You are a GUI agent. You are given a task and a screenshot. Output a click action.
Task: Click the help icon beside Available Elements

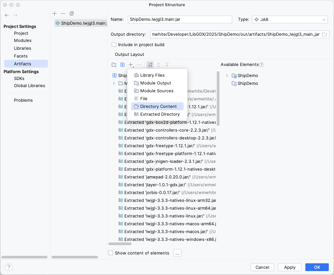point(261,65)
